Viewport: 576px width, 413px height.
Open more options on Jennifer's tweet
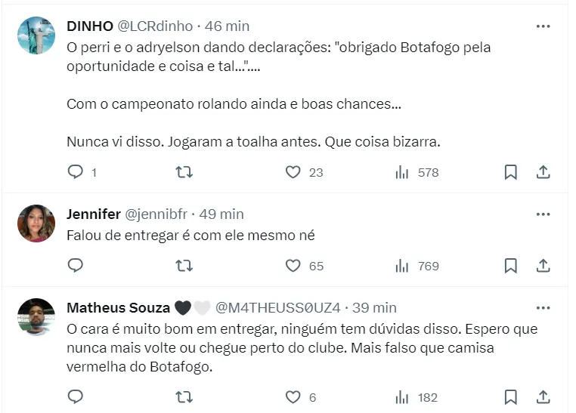543,214
